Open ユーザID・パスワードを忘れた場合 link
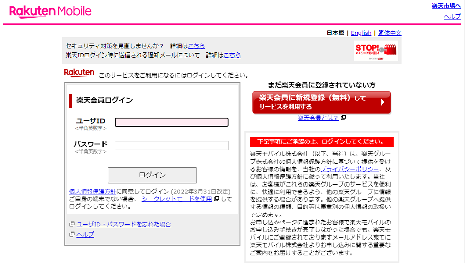Viewport: 465px width, 263px height. tap(124, 224)
